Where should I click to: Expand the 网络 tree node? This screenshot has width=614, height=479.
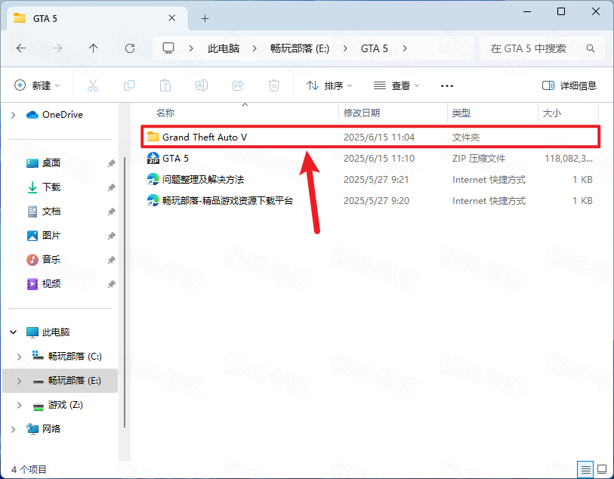[x=14, y=429]
